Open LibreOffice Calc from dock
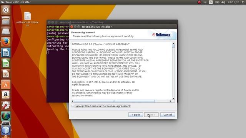The width and height of the screenshot is (246, 138). [x=6, y=63]
